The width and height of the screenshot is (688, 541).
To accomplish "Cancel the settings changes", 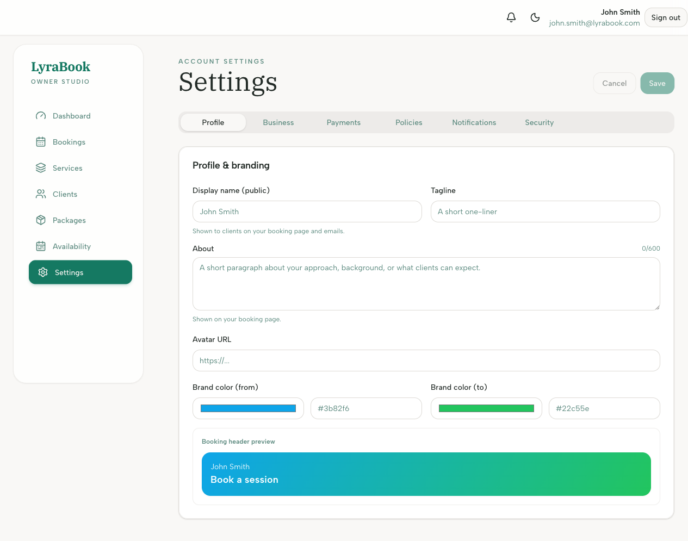I will [x=614, y=83].
